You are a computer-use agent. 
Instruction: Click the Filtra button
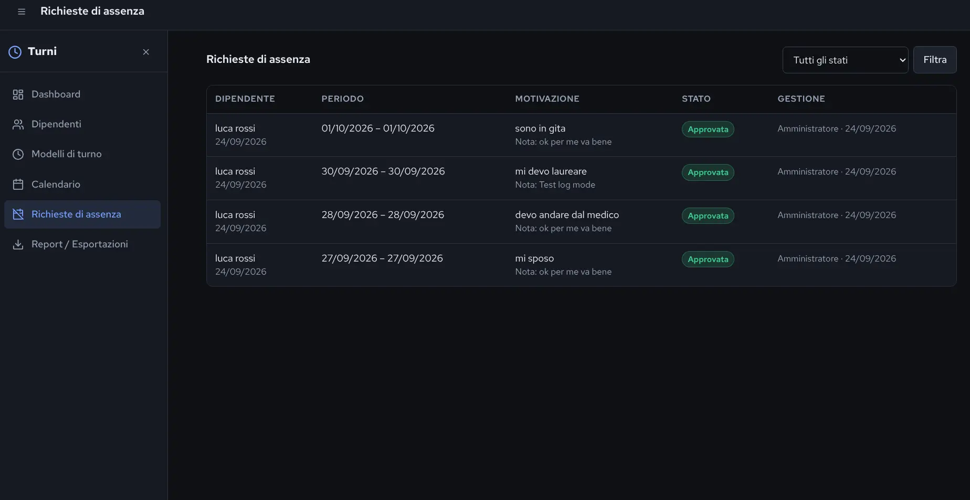pos(935,60)
